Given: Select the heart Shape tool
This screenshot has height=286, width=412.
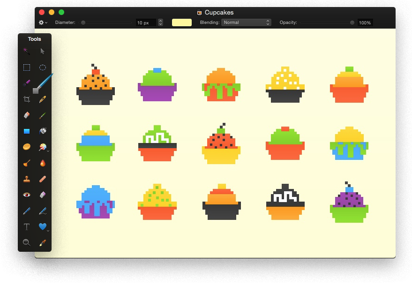Looking at the screenshot, I should pos(43,226).
